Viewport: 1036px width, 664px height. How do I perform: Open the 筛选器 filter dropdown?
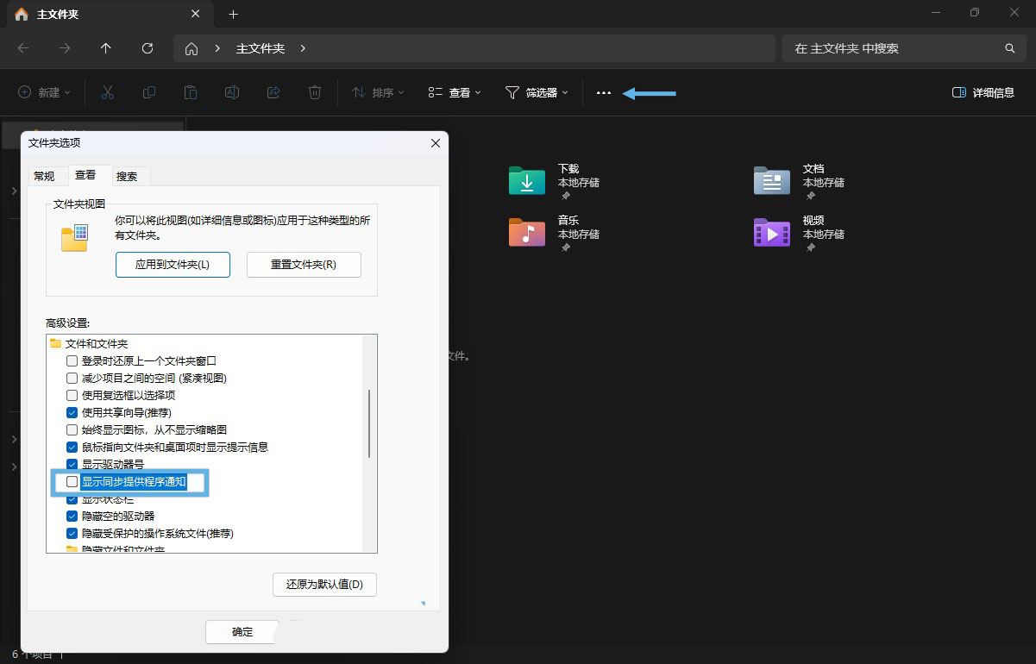(x=537, y=92)
